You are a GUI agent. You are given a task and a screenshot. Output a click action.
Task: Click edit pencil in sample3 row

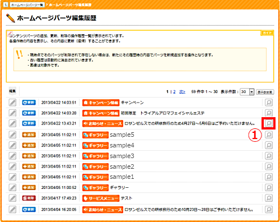[12, 156]
